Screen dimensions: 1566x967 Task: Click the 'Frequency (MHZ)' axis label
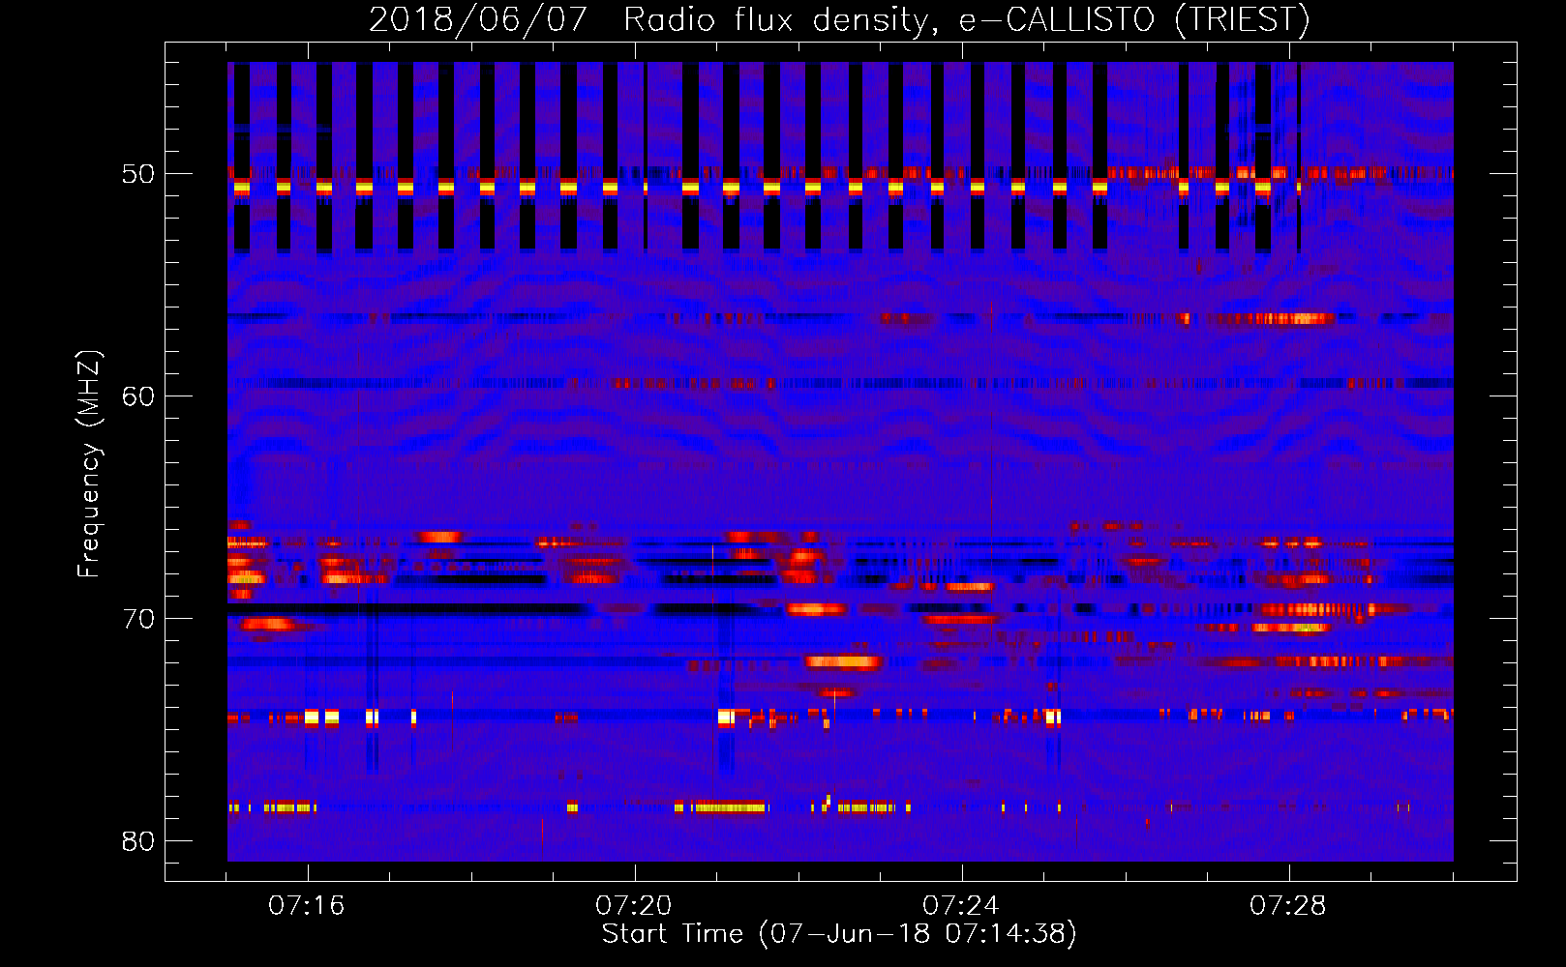pyautogui.click(x=89, y=463)
